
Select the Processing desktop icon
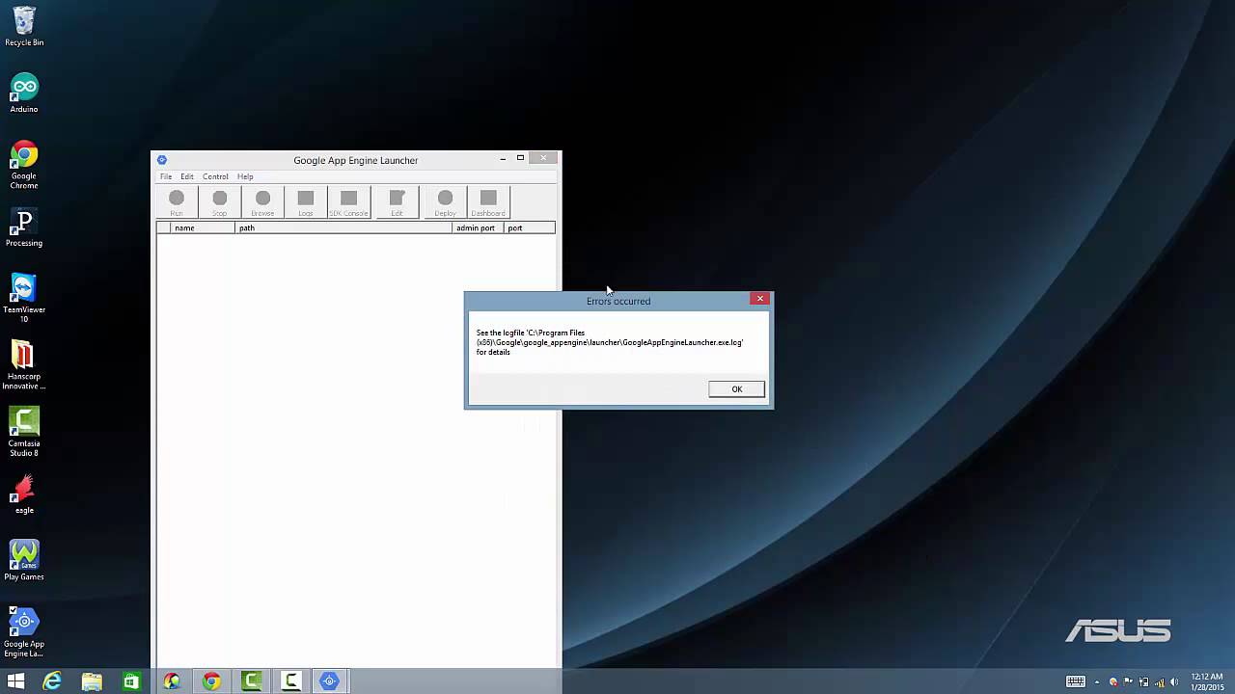pyautogui.click(x=24, y=227)
